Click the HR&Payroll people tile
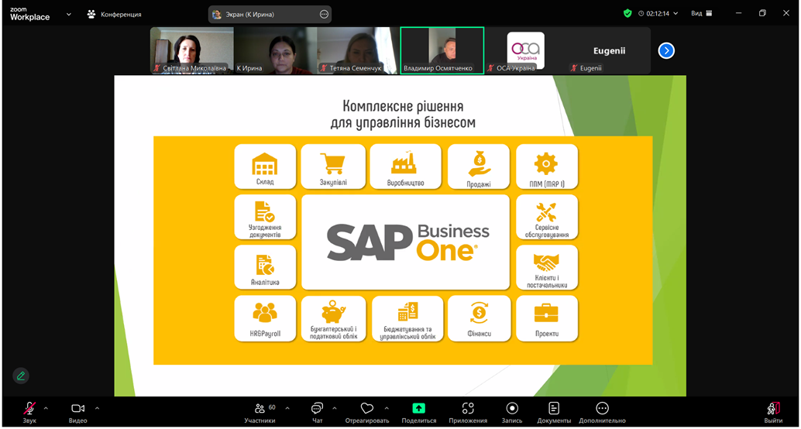The image size is (801, 429). pyautogui.click(x=265, y=318)
